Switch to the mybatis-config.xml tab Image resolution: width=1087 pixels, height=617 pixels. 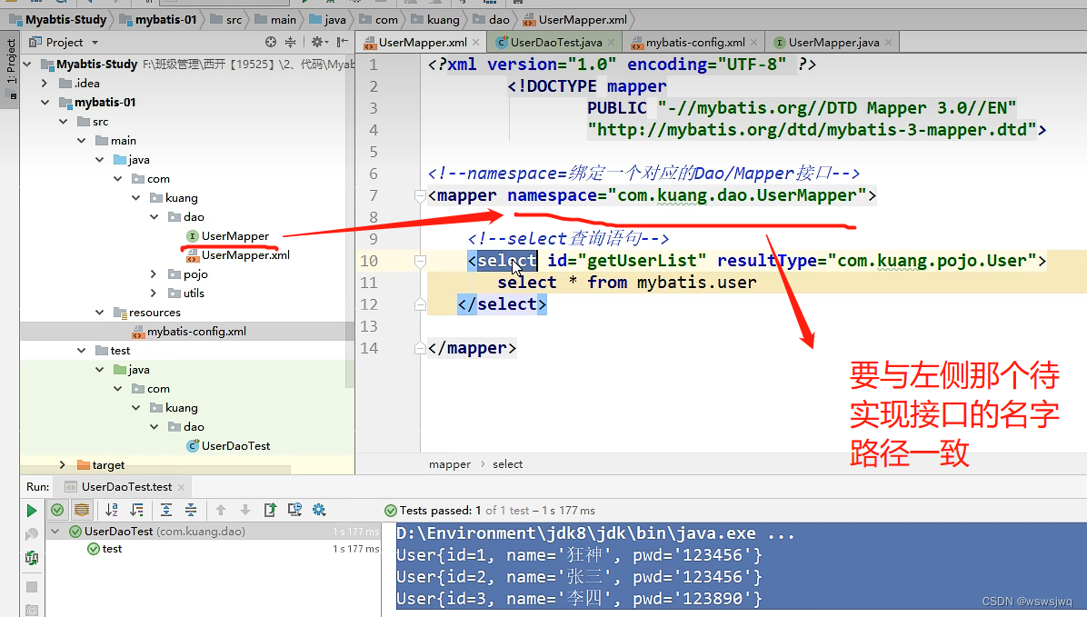[x=694, y=43]
